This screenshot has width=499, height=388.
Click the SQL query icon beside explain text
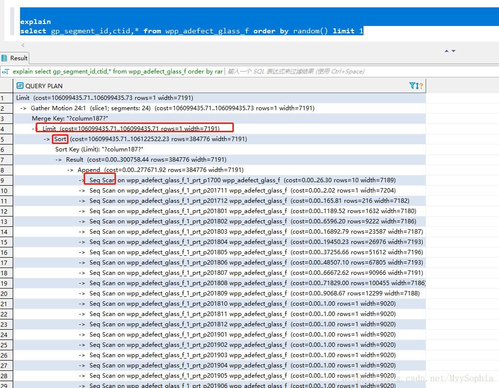point(5,72)
